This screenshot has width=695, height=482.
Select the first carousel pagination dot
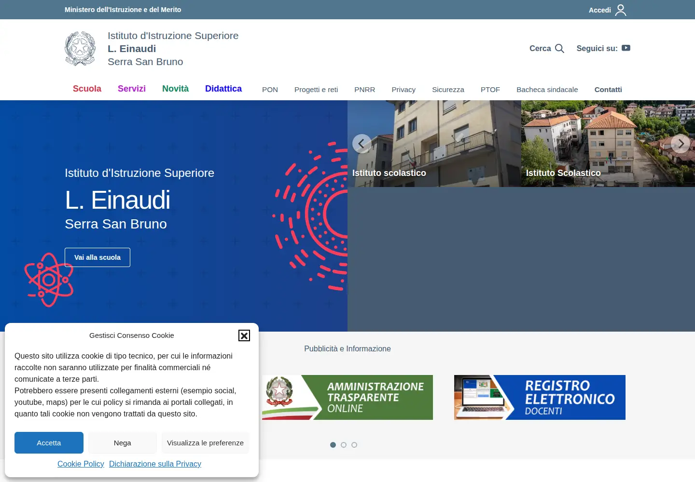333,445
